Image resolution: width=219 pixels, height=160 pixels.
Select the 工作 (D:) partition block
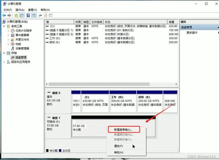[x=123, y=101]
